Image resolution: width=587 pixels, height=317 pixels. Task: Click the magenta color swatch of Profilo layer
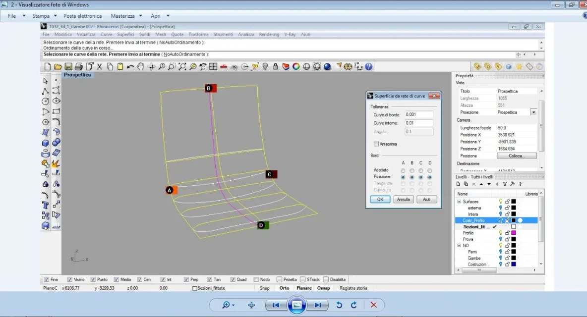(514, 233)
